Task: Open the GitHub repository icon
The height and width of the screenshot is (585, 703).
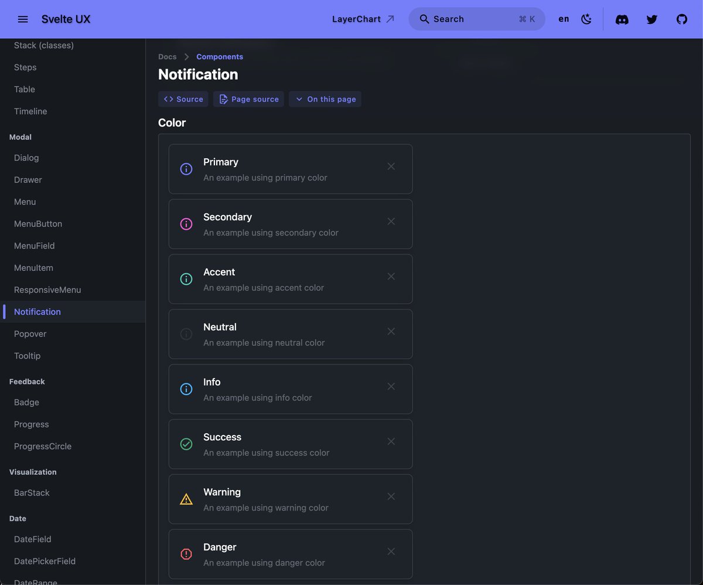Action: tap(681, 19)
